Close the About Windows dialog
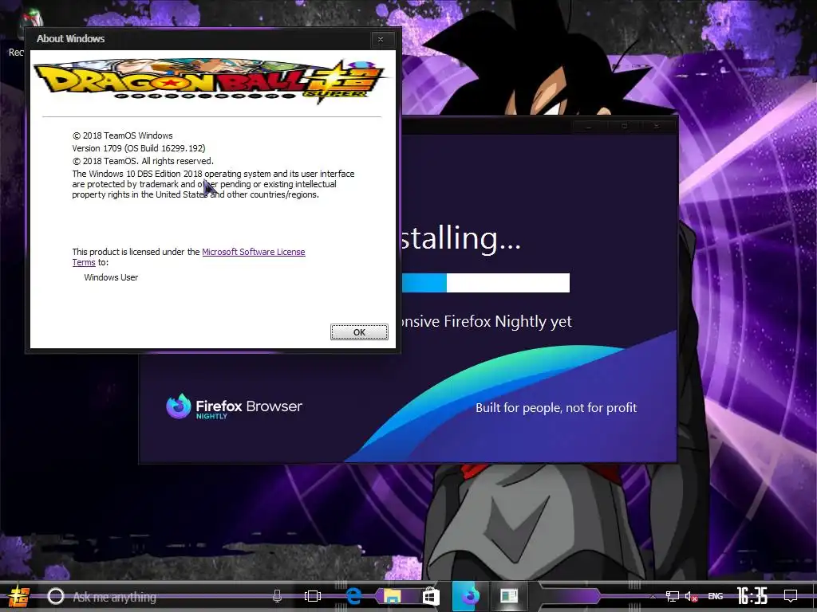 point(381,39)
